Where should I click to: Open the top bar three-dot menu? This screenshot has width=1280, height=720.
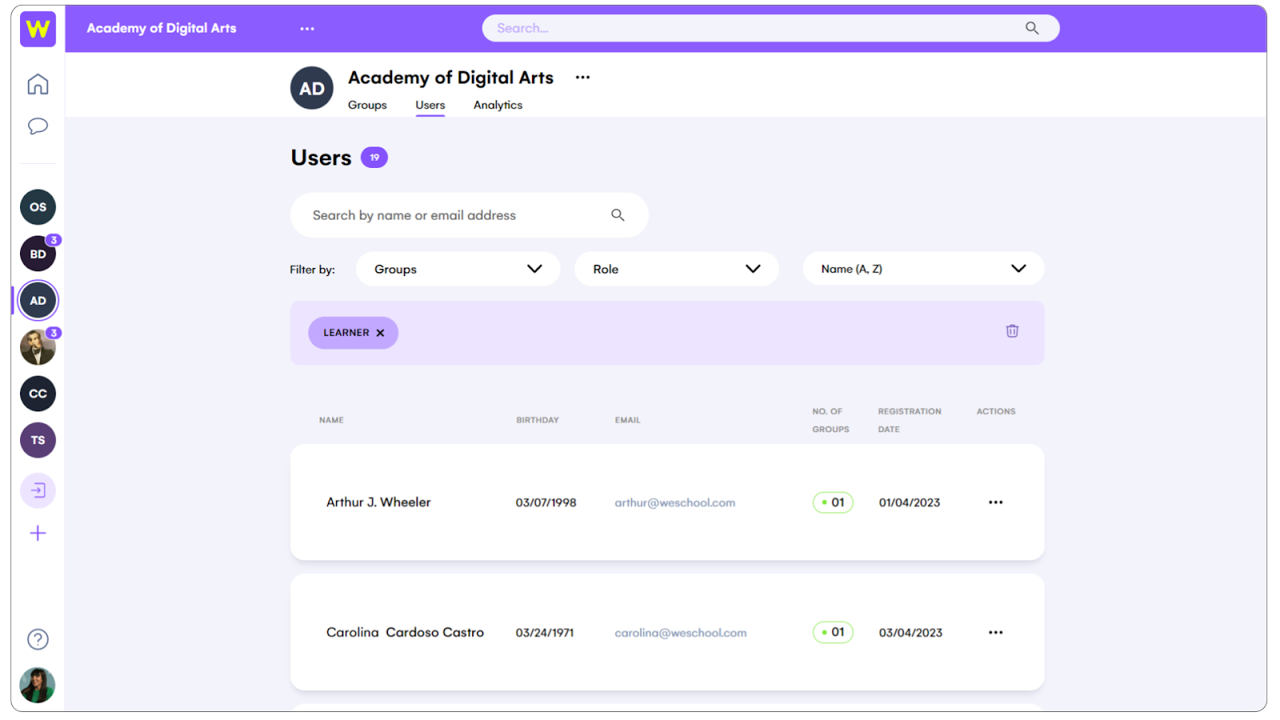tap(307, 29)
